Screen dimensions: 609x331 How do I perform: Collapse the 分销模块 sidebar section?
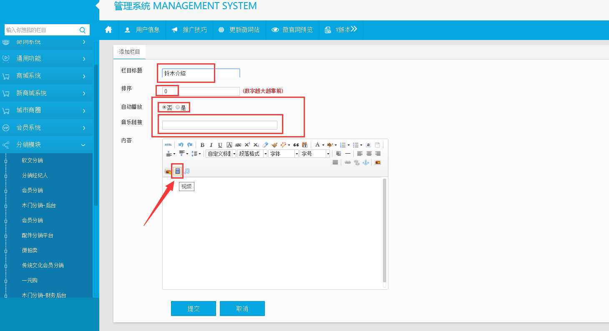point(46,144)
